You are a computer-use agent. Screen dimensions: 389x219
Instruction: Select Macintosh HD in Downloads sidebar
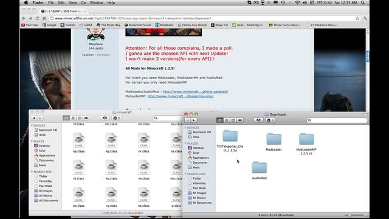(x=200, y=133)
